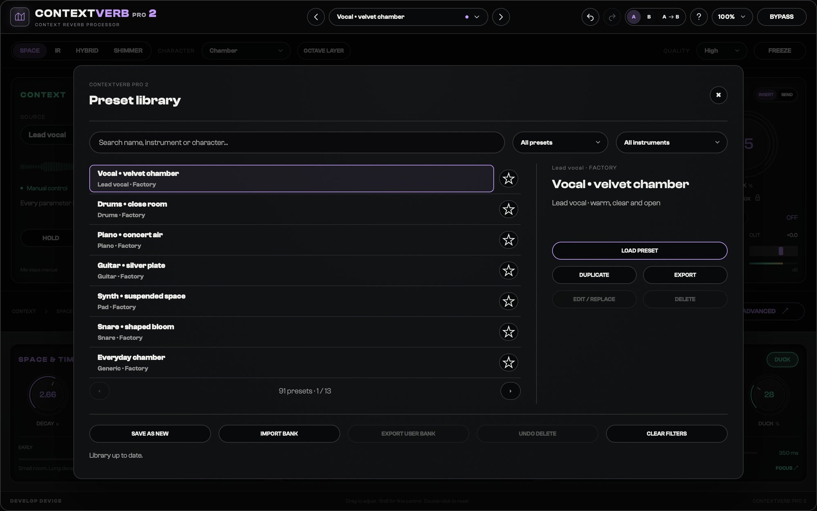The width and height of the screenshot is (817, 511).
Task: Select B compare slot
Action: click(649, 17)
